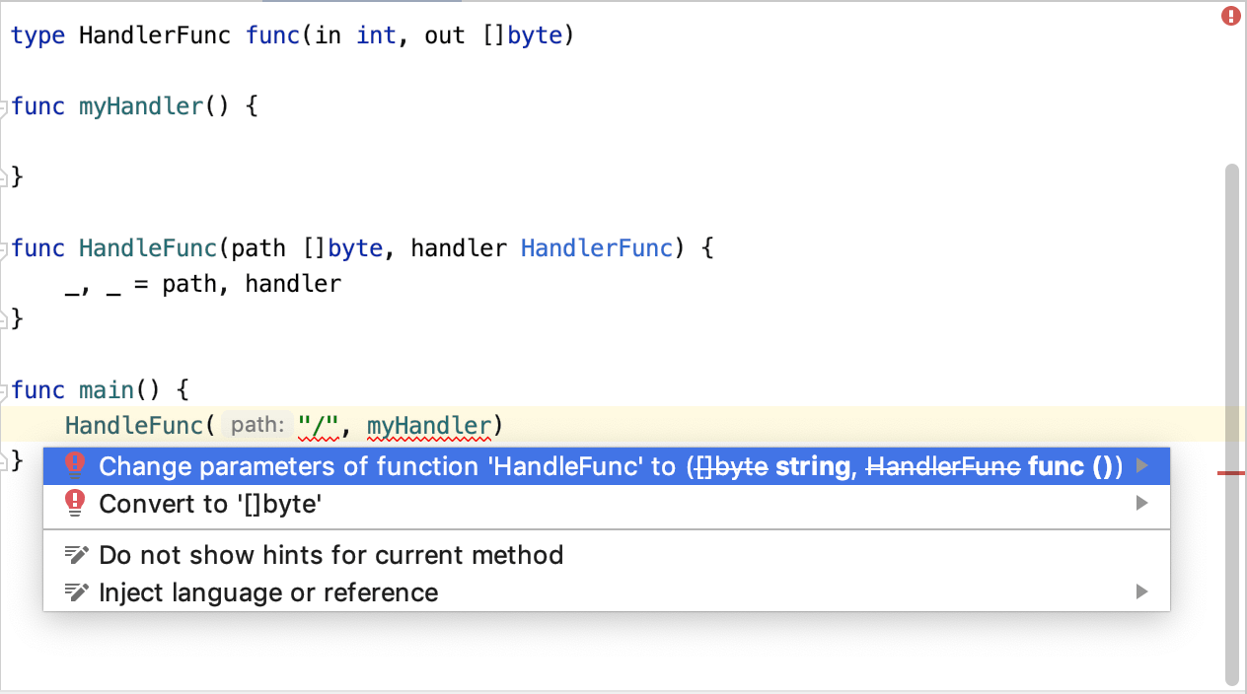Click the light bulb icon next to 'Convert to '[]byte''
1247x694 pixels.
point(75,503)
